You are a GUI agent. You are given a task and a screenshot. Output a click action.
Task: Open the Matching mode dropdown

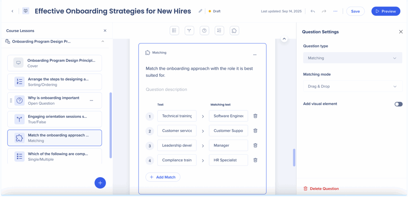pos(353,86)
